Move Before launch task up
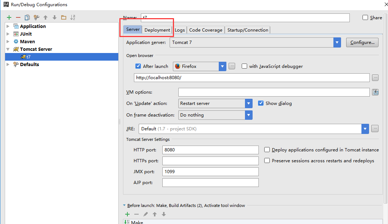Viewport: 388px width, 224px height. click(x=155, y=214)
